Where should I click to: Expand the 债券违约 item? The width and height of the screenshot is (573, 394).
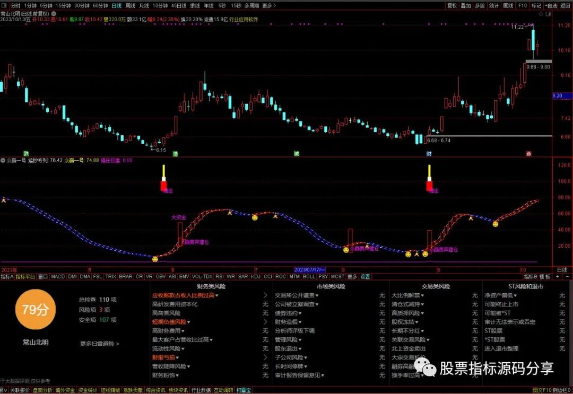[x=288, y=313]
